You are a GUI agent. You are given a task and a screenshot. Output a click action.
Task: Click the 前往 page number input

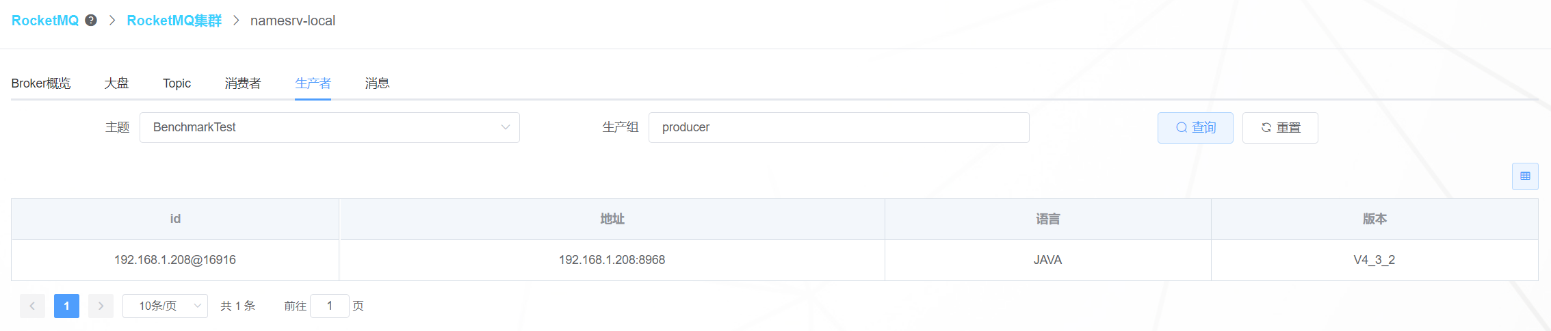click(x=330, y=306)
